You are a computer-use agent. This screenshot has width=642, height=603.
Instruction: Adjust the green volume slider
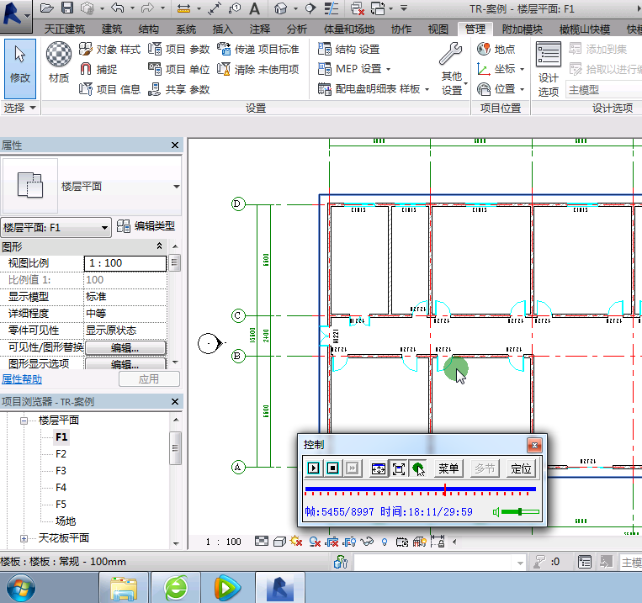pyautogui.click(x=519, y=512)
